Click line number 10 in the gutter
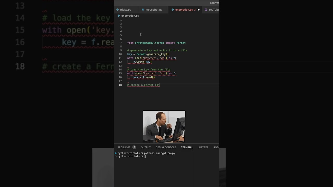Screen dimensions: 333x187 tap(120, 54)
